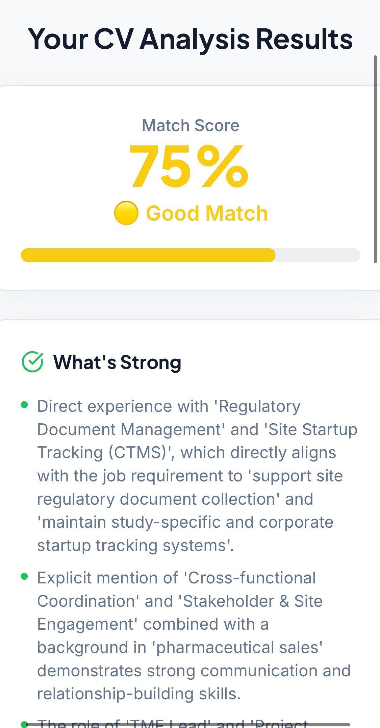Select the yellow Good Match indicator circle

pos(127,213)
